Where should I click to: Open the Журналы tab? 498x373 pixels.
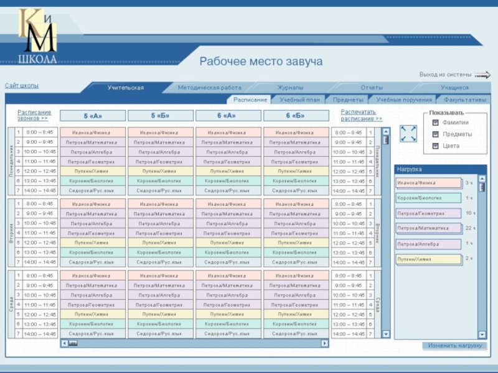(x=290, y=88)
